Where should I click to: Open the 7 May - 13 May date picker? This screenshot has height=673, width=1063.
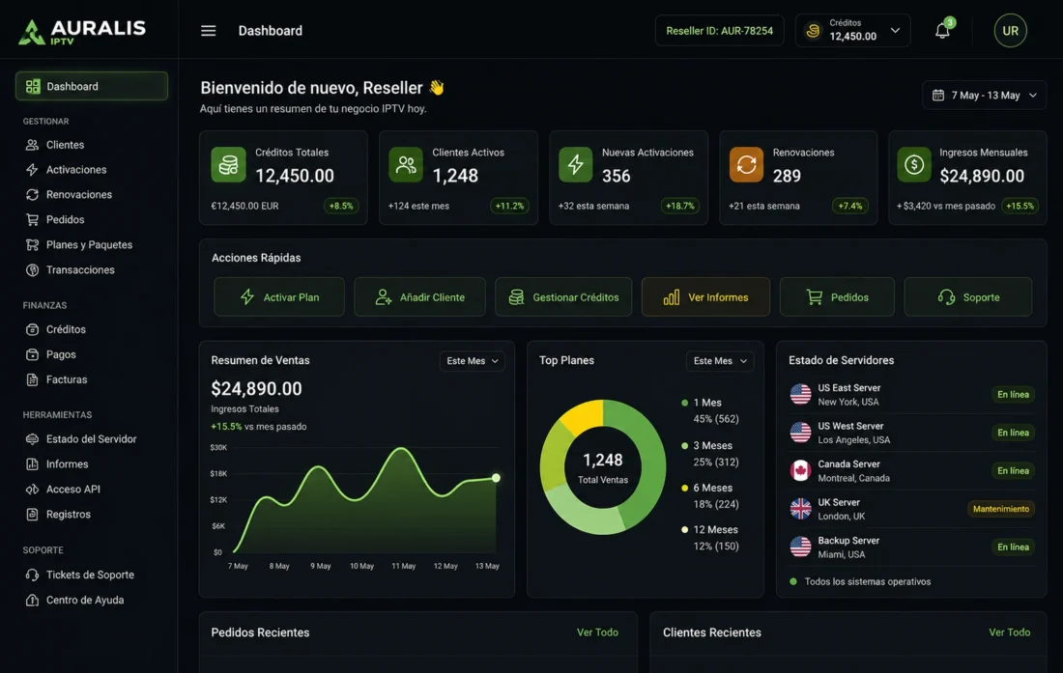coord(984,96)
